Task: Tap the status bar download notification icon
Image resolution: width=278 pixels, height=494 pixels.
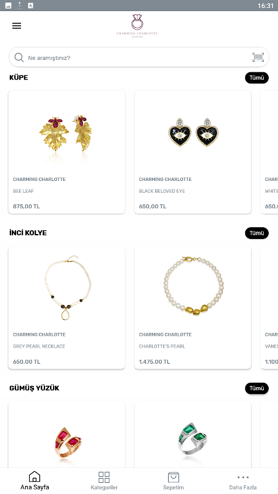Action: coord(20,6)
